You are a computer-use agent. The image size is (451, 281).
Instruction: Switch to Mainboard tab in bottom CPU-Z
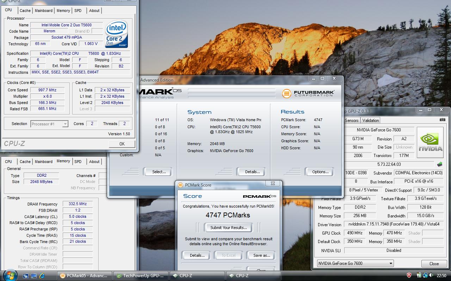coord(44,162)
